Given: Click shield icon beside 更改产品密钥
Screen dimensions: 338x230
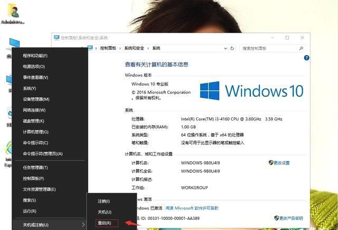Looking at the screenshot, I should [x=277, y=218].
